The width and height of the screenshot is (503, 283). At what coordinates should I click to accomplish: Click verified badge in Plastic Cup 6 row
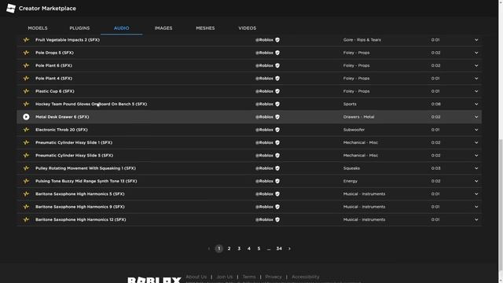pos(277,91)
